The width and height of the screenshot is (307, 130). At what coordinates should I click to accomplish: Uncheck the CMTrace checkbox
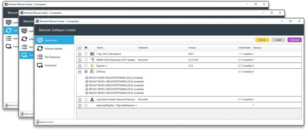(86, 72)
